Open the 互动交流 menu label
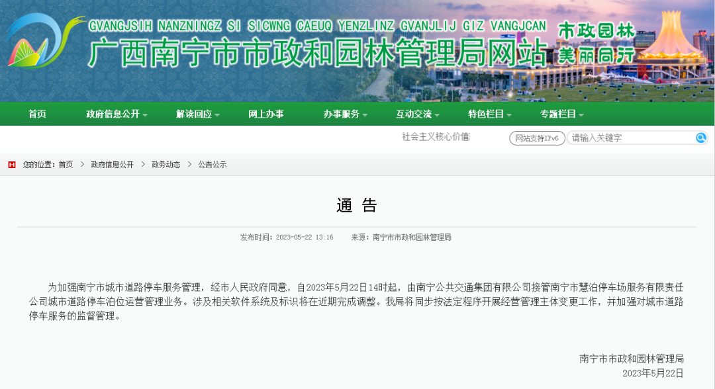The height and width of the screenshot is (389, 715). pyautogui.click(x=414, y=114)
